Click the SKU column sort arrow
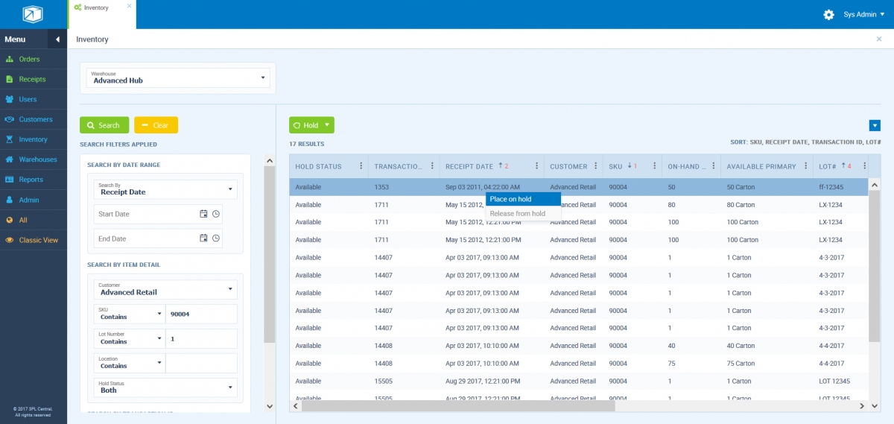 (x=629, y=166)
